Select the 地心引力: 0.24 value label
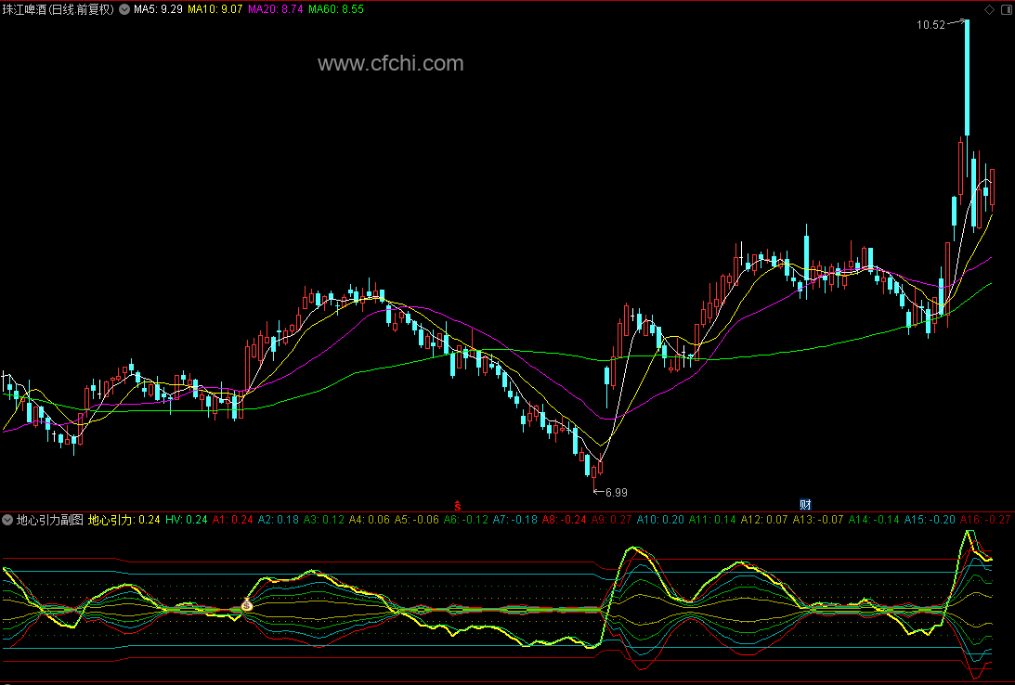1015x685 pixels. (x=124, y=520)
